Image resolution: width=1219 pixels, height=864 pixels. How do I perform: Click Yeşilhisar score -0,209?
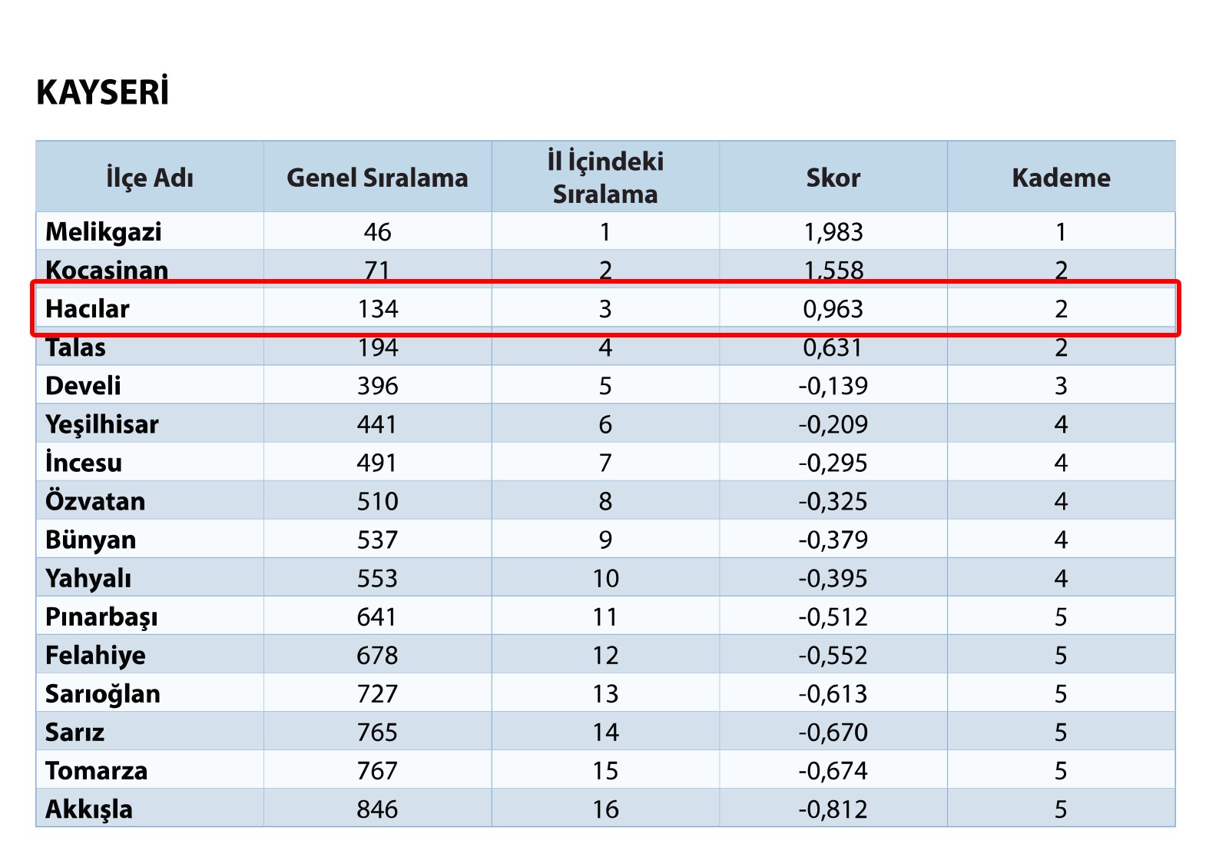click(833, 424)
